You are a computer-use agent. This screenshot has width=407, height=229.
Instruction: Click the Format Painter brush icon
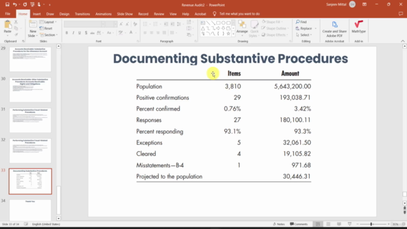click(x=16, y=34)
